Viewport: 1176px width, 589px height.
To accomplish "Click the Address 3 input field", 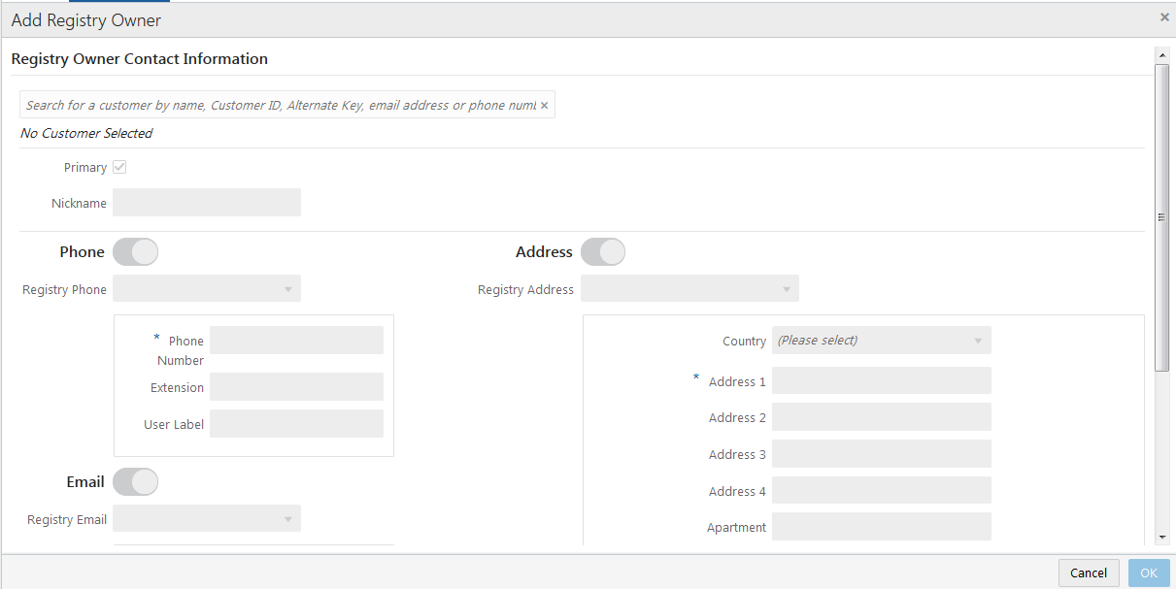I will (x=882, y=454).
